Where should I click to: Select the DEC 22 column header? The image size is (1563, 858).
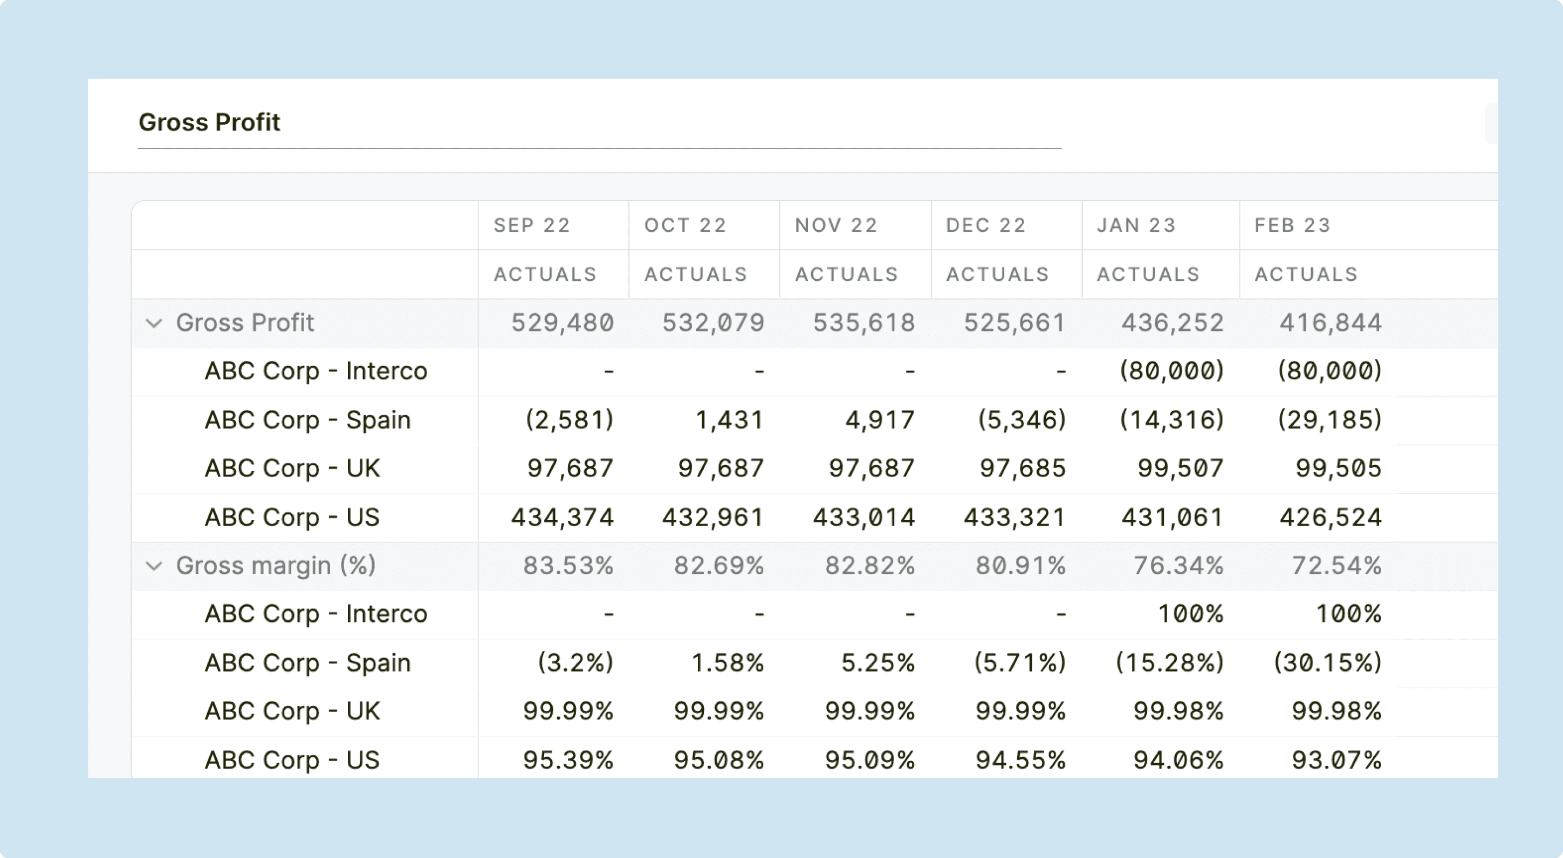coord(984,225)
